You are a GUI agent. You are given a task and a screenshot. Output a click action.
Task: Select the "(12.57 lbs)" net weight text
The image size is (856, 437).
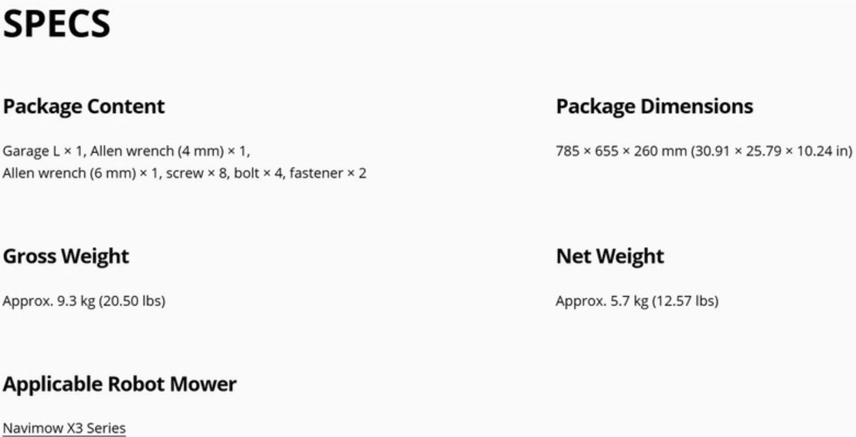pos(685,301)
